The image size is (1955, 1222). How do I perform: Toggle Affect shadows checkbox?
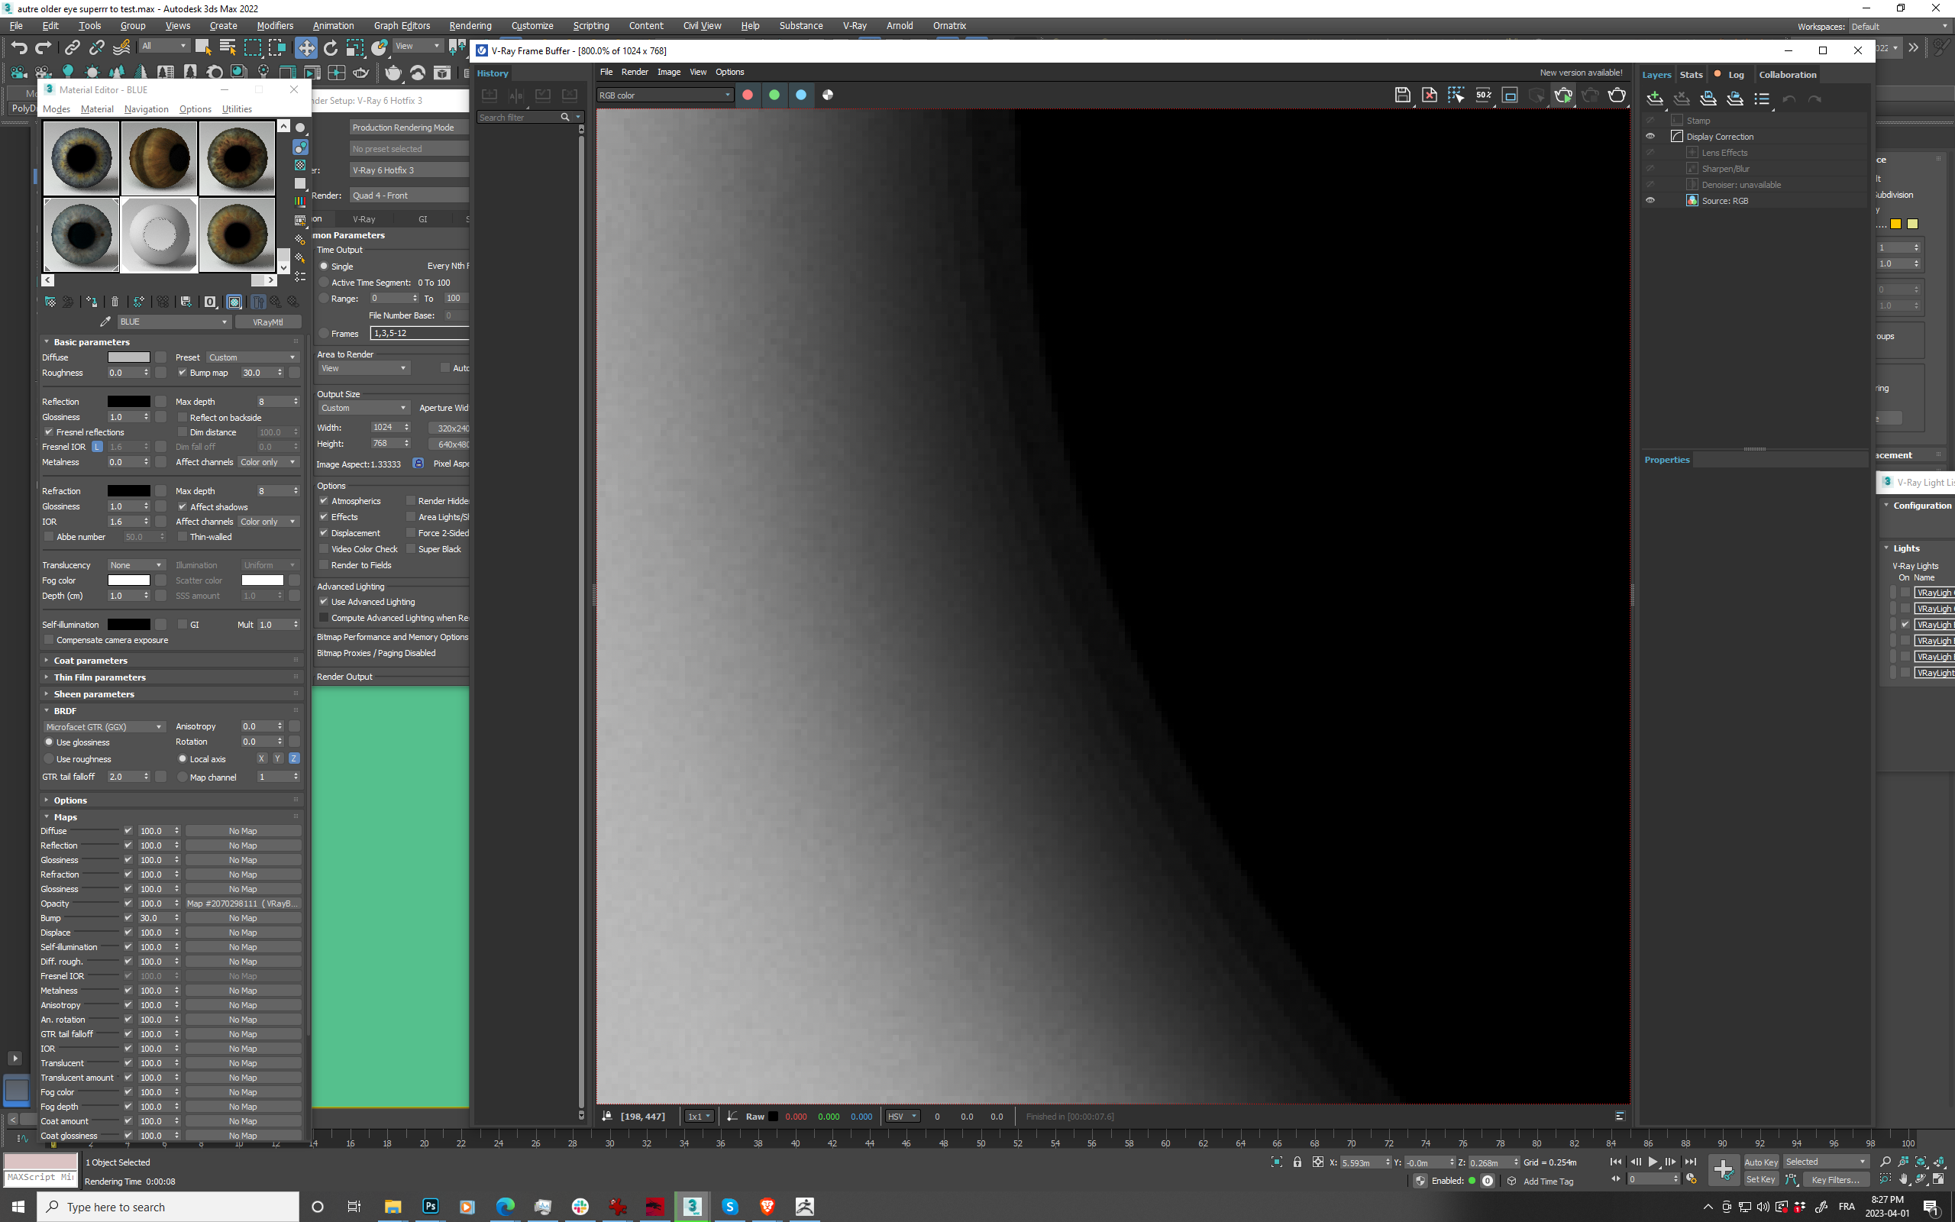click(183, 506)
